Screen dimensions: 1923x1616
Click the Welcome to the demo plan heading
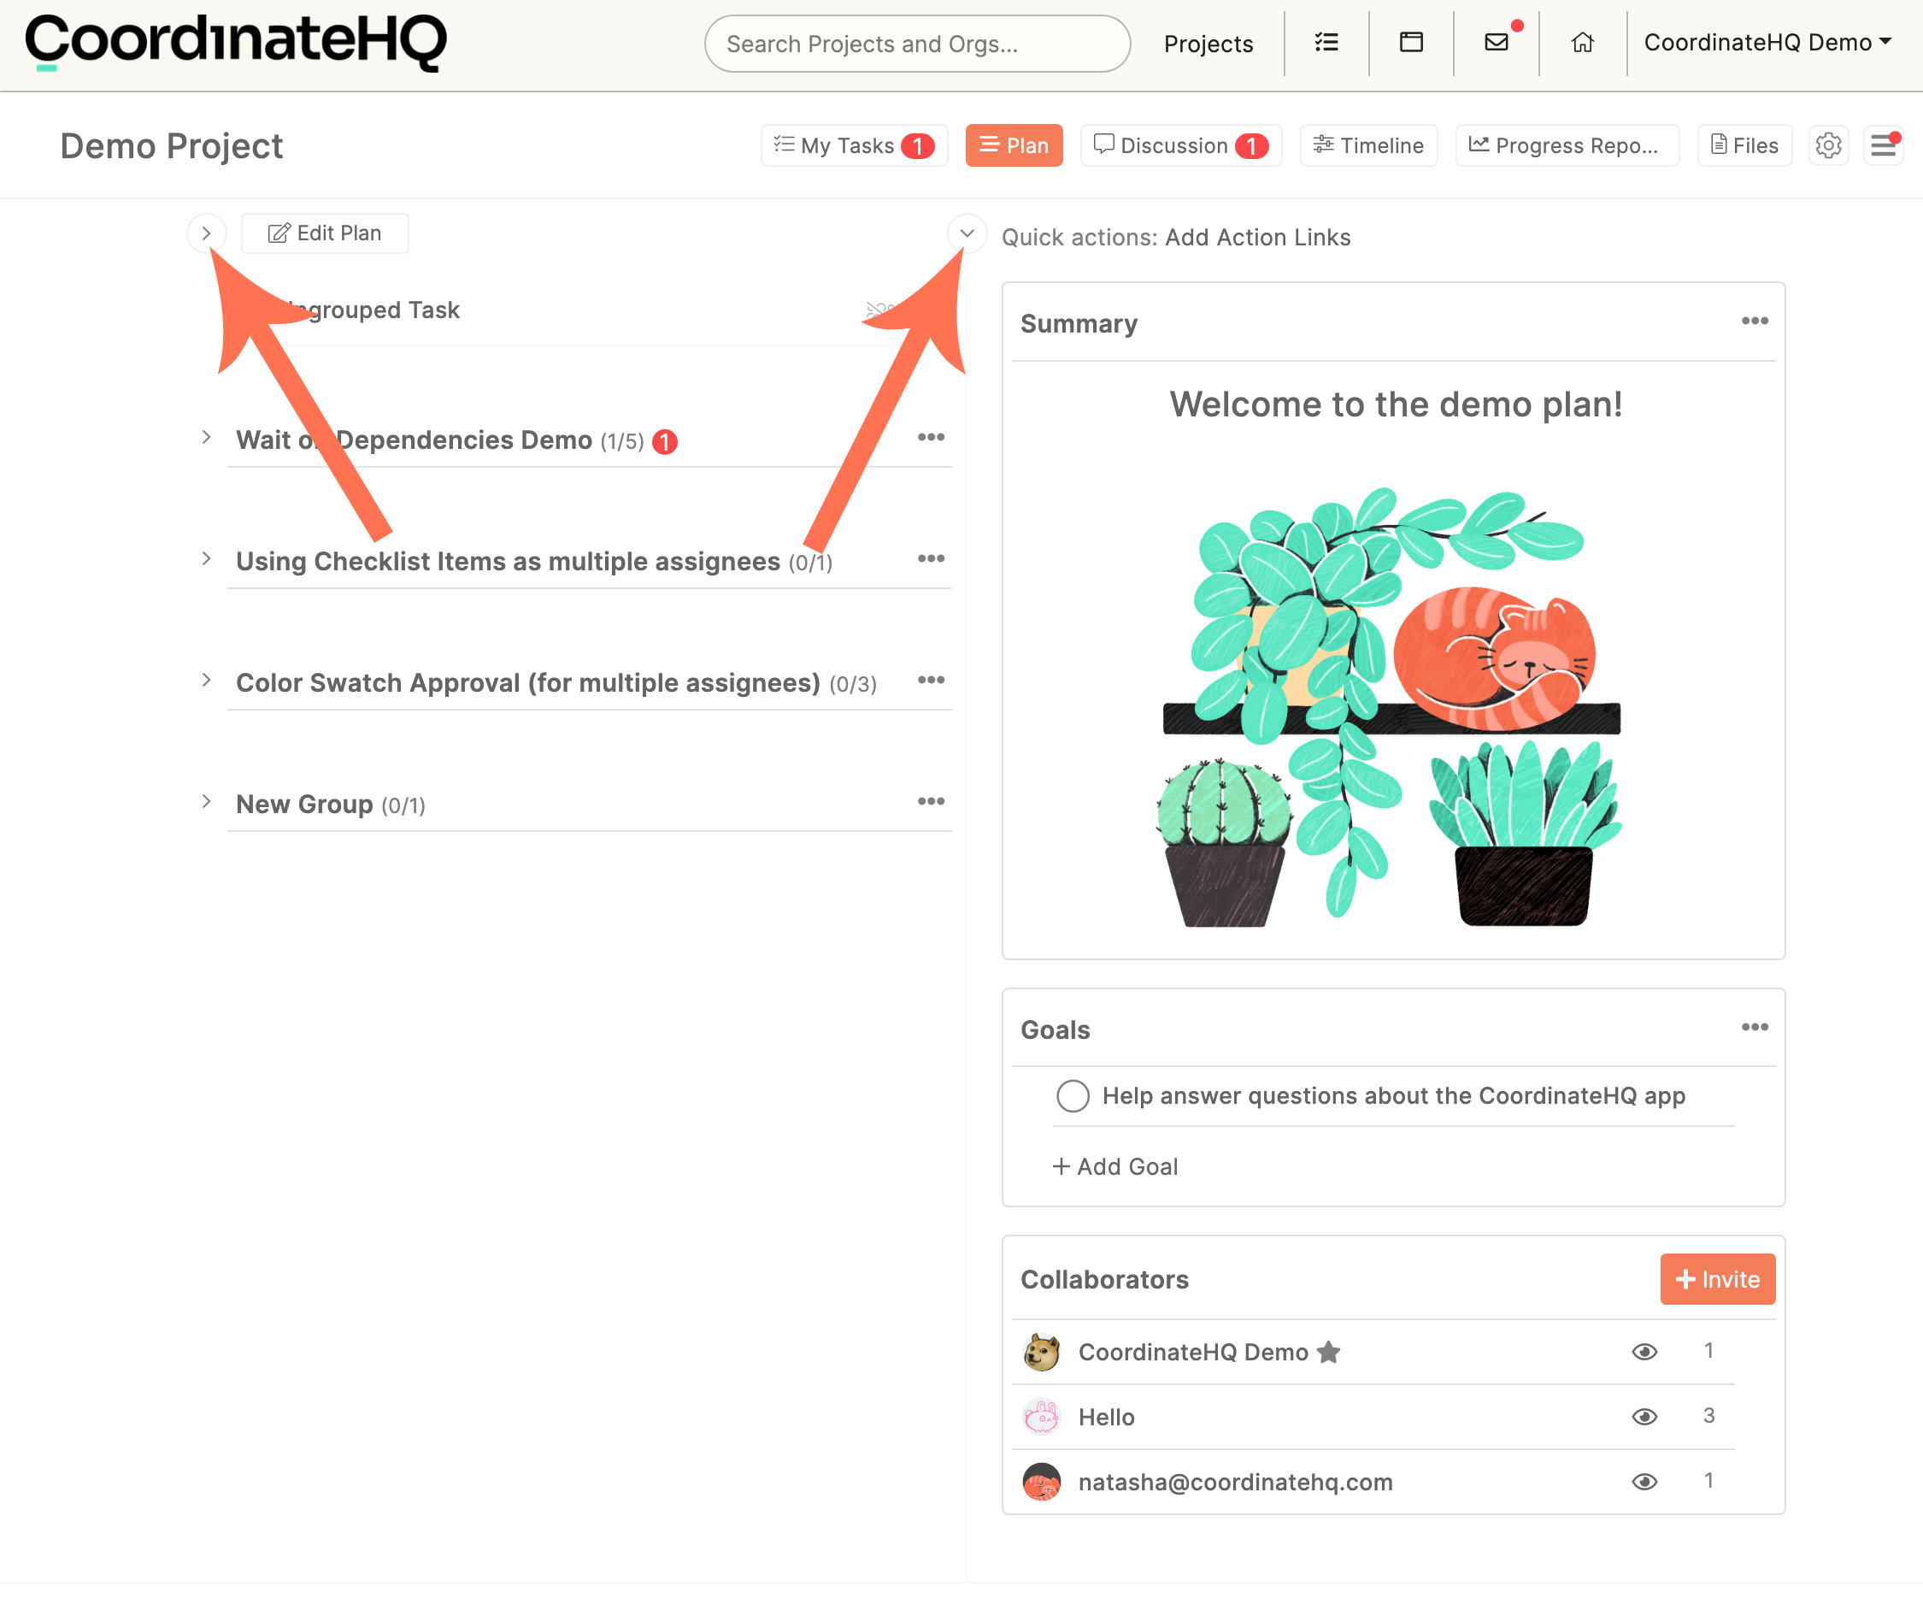[x=1395, y=404]
